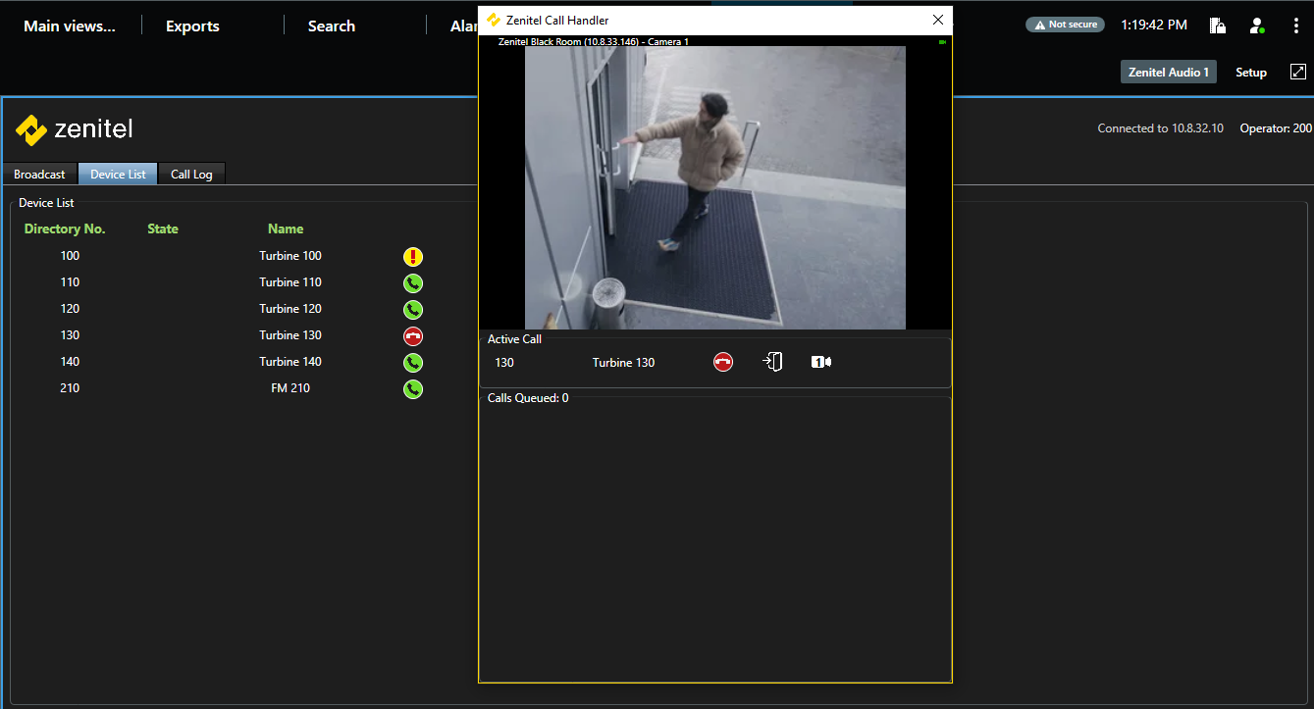Call Turbine 120 using green phone icon
Image resolution: width=1314 pixels, height=709 pixels.
pos(413,310)
